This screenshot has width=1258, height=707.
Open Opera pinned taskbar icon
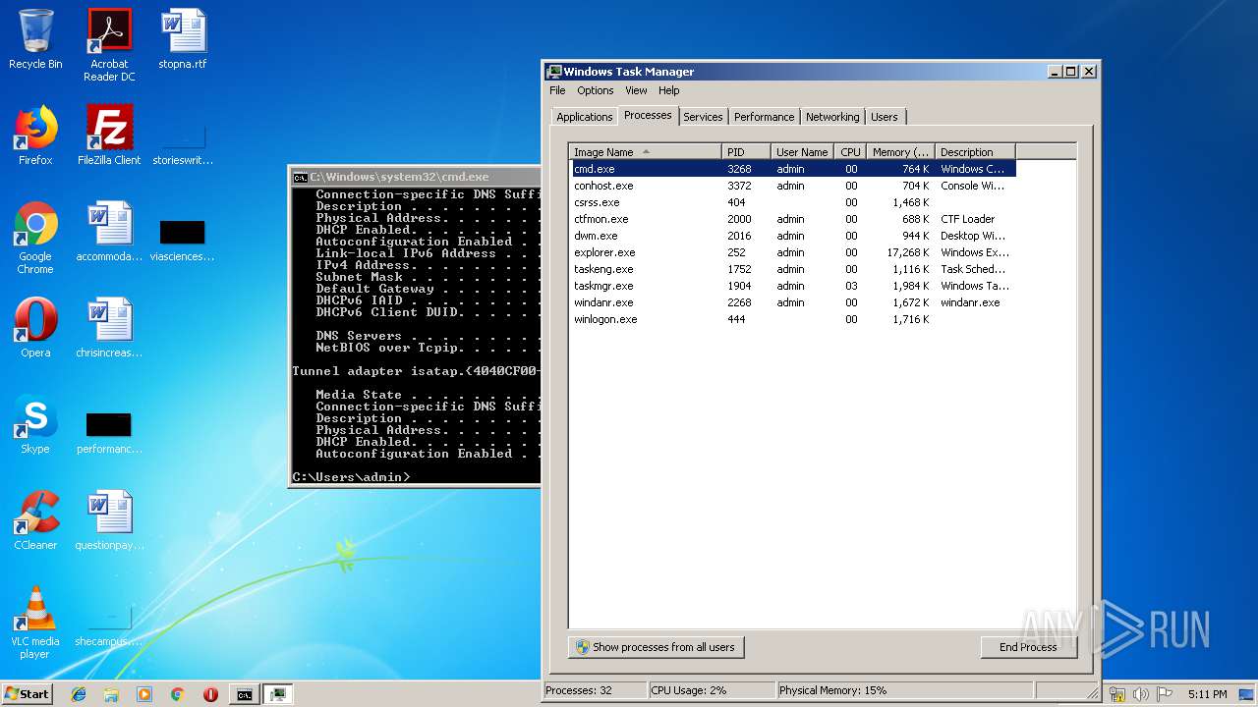point(210,694)
